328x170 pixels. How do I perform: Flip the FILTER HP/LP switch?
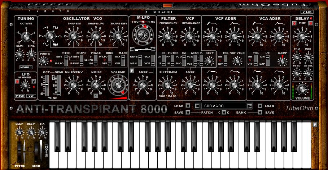172,60
